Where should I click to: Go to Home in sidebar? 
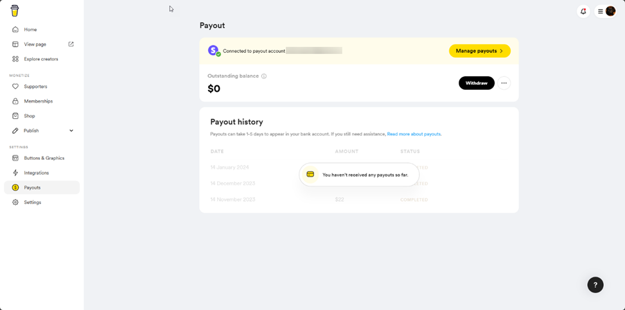30,30
